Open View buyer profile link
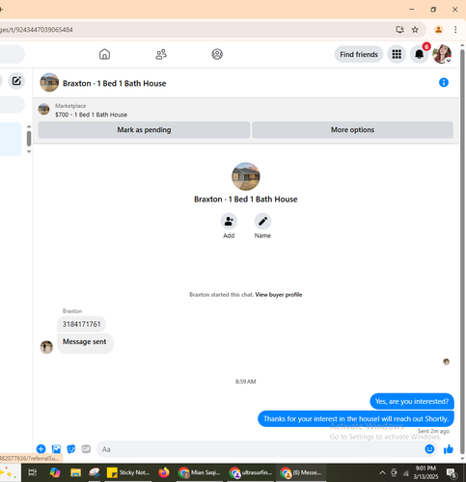466x482 pixels. click(x=279, y=295)
